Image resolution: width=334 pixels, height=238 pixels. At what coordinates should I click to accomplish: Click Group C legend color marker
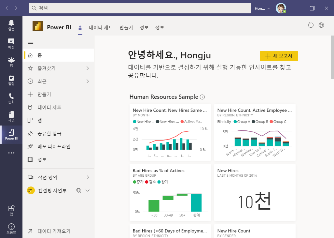point(271,122)
